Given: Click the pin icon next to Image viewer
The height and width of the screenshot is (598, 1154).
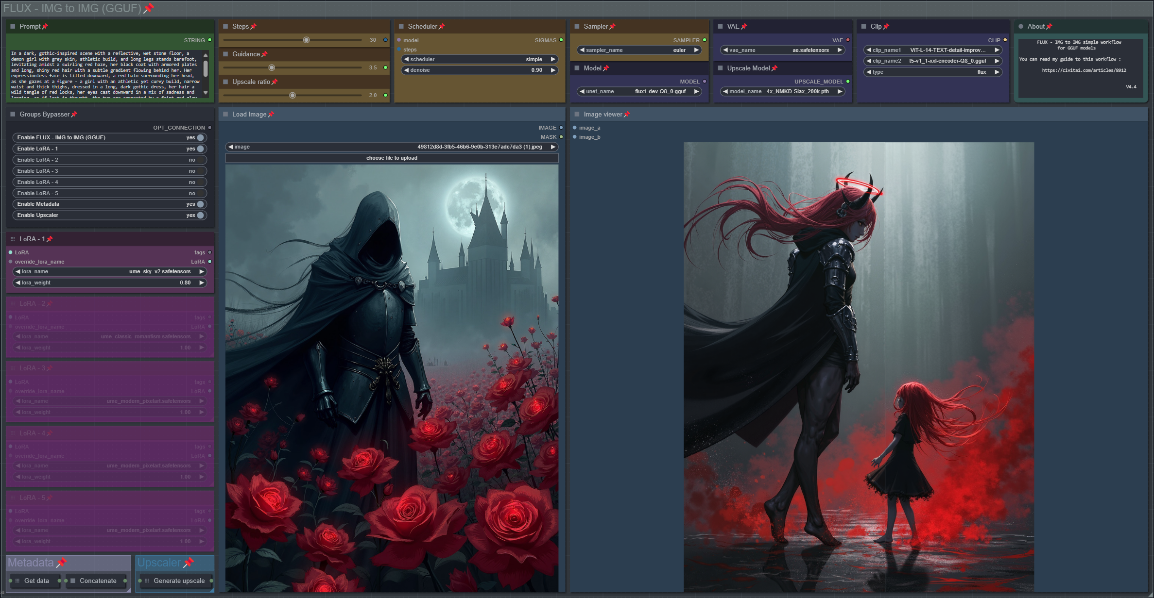Looking at the screenshot, I should [627, 114].
